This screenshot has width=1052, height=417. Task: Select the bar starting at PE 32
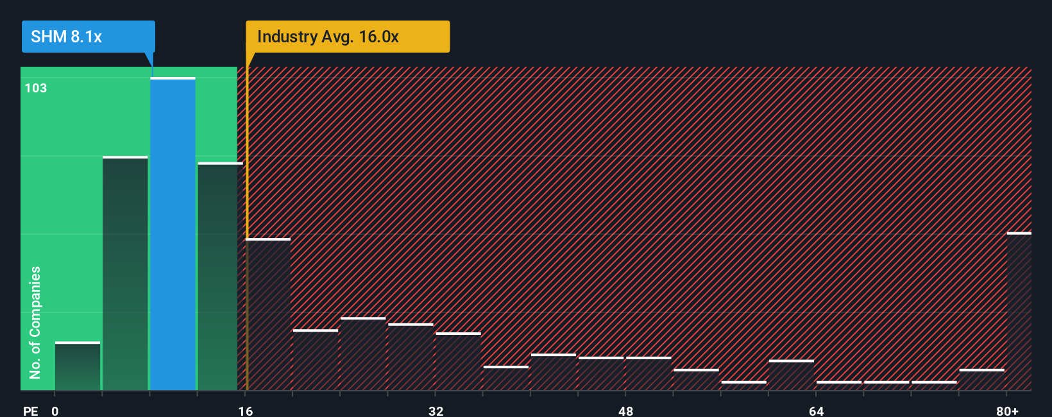(458, 361)
